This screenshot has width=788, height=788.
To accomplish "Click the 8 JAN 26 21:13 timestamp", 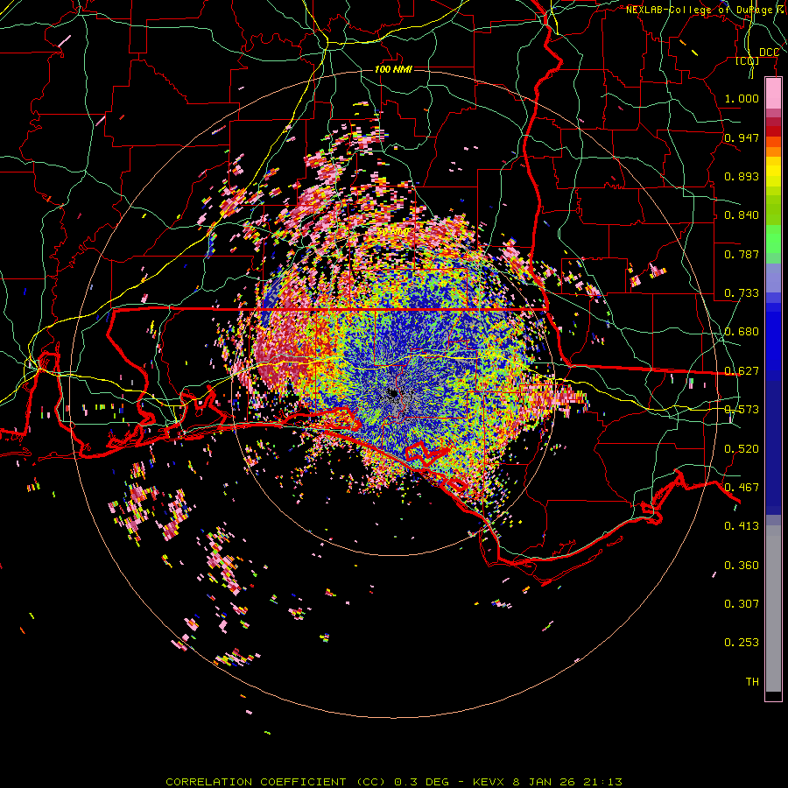I will [x=567, y=782].
